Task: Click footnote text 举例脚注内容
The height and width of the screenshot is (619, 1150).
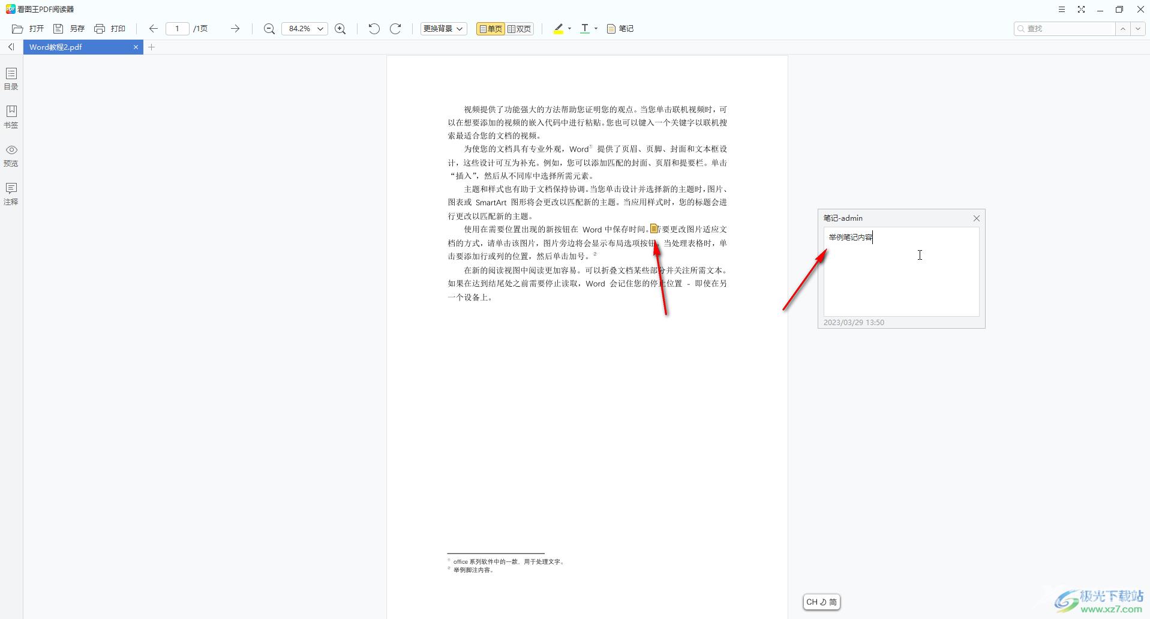Action: click(474, 570)
